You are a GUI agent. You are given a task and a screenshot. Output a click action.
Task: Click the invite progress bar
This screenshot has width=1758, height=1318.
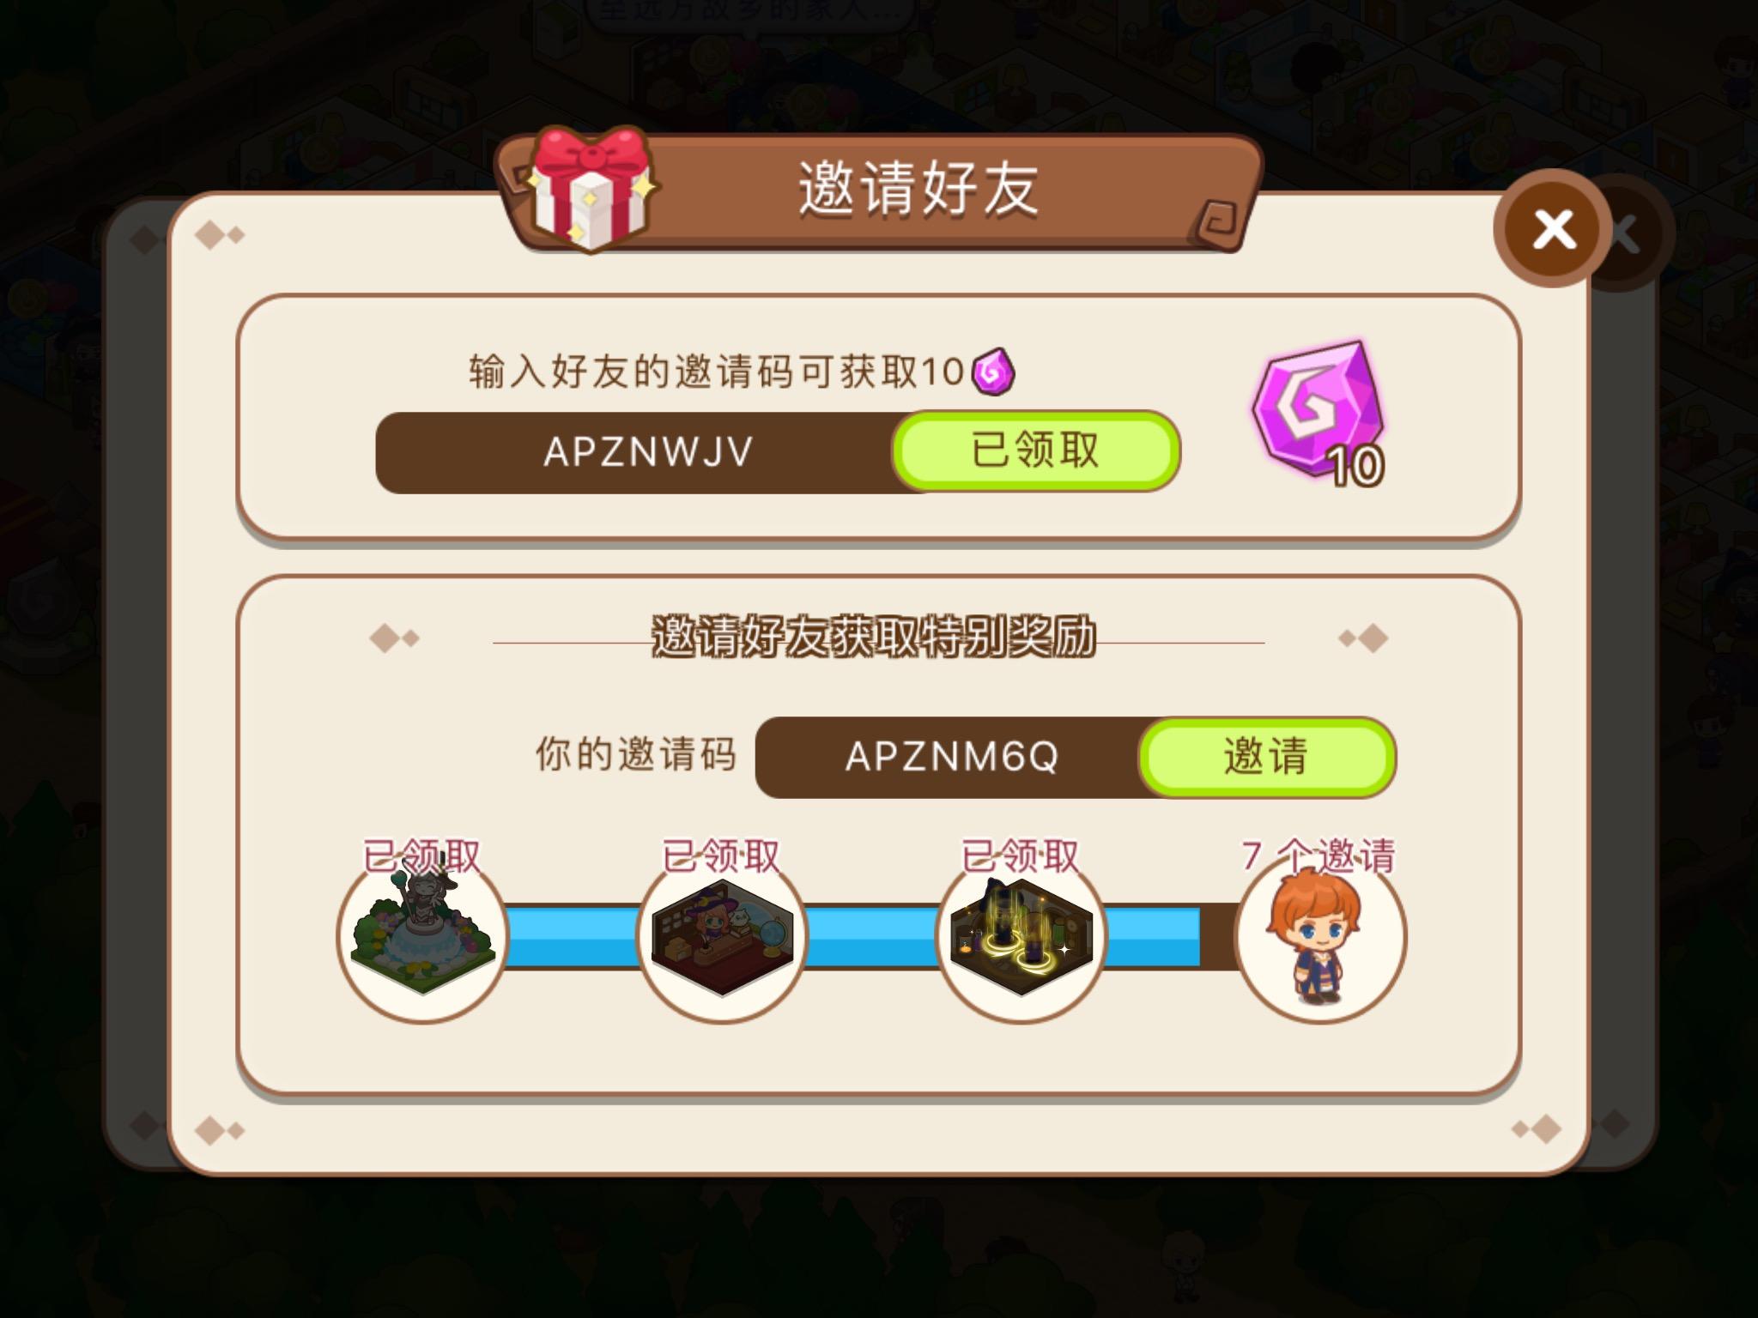click(x=871, y=937)
